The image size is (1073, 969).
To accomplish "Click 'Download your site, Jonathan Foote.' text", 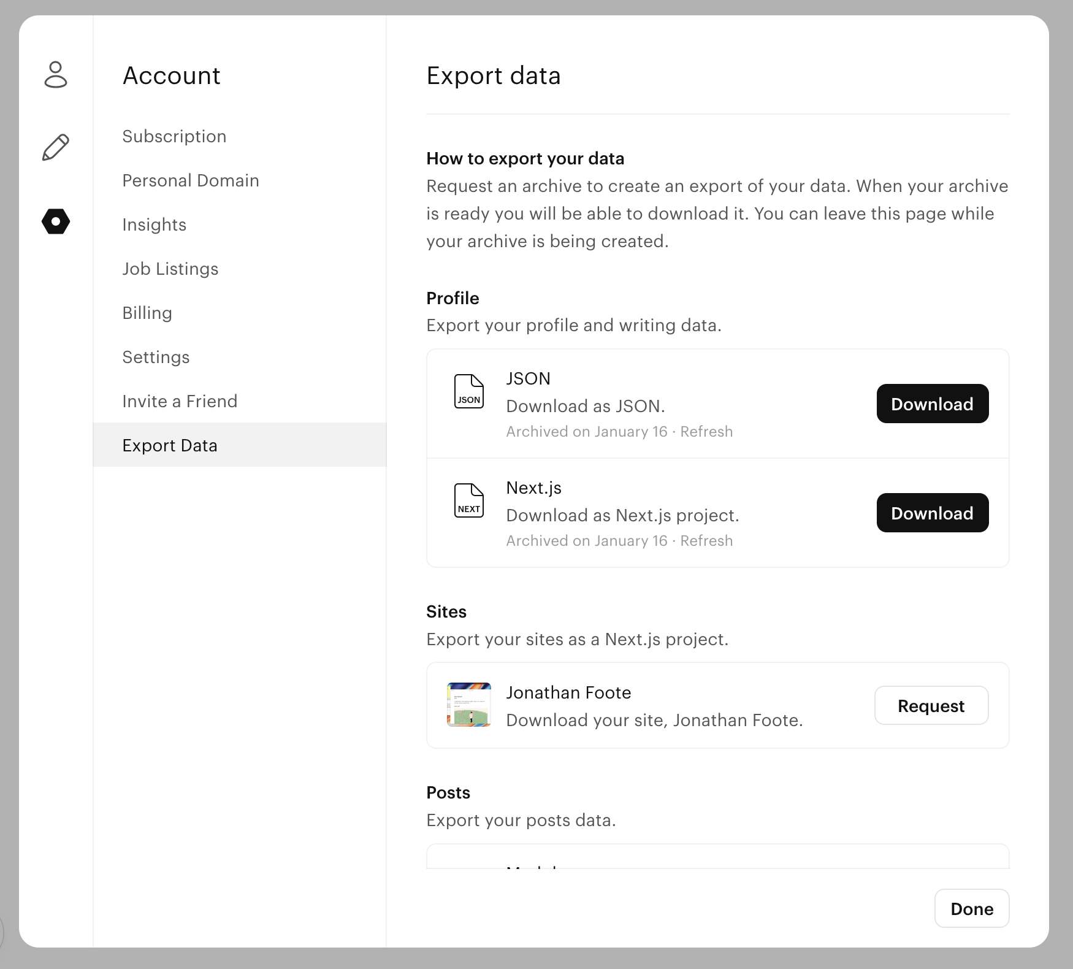I will coord(655,720).
